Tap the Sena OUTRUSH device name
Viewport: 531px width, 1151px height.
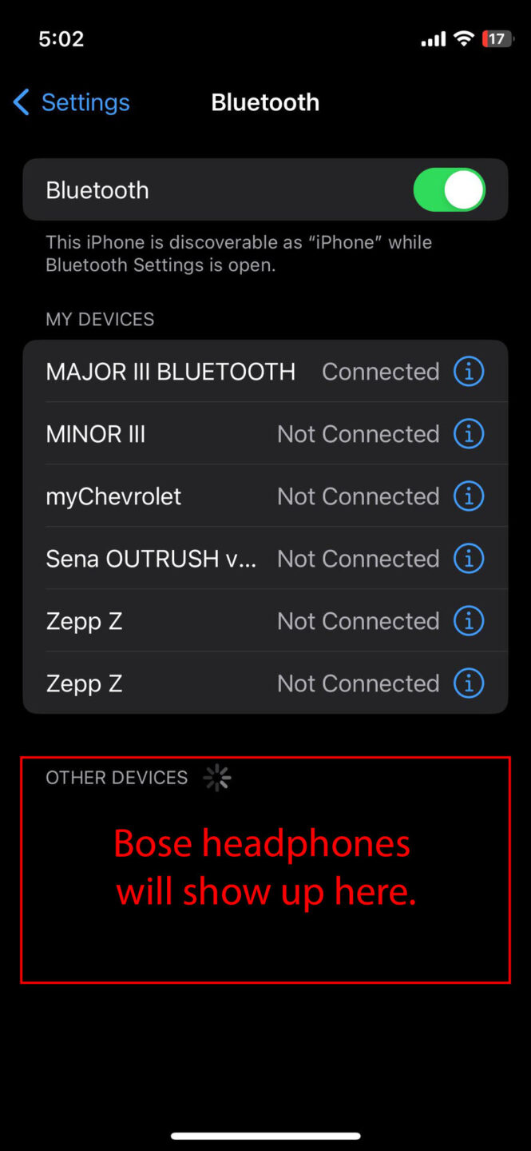point(151,559)
